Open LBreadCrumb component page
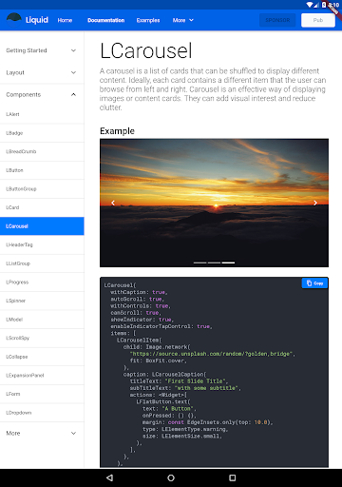Viewport: 342px width, 487px height. click(x=42, y=151)
